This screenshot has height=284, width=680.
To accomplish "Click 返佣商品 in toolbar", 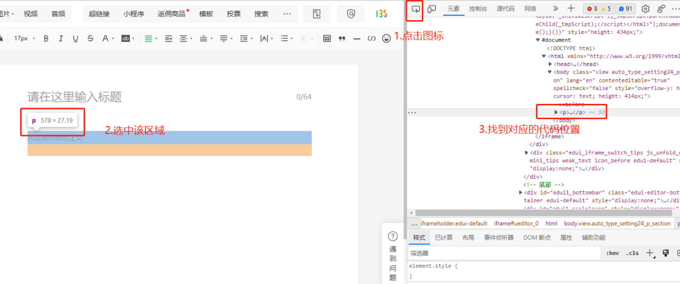I will pos(172,14).
